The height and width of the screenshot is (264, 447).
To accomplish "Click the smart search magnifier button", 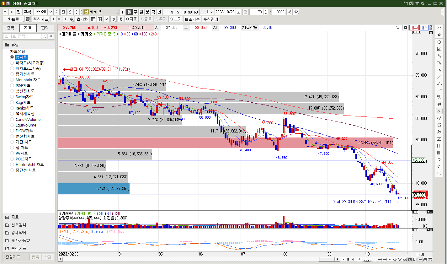I will pyautogui.click(x=44, y=36).
